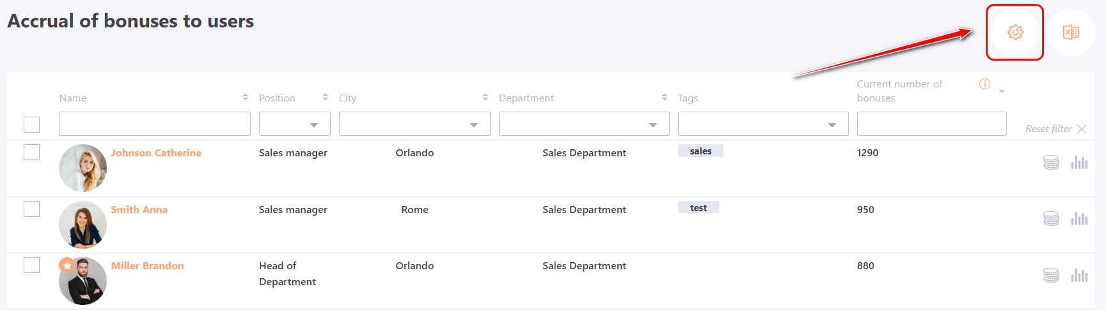Click the coins icon for Miller Brandon
This screenshot has height=310, width=1106.
coord(1051,276)
